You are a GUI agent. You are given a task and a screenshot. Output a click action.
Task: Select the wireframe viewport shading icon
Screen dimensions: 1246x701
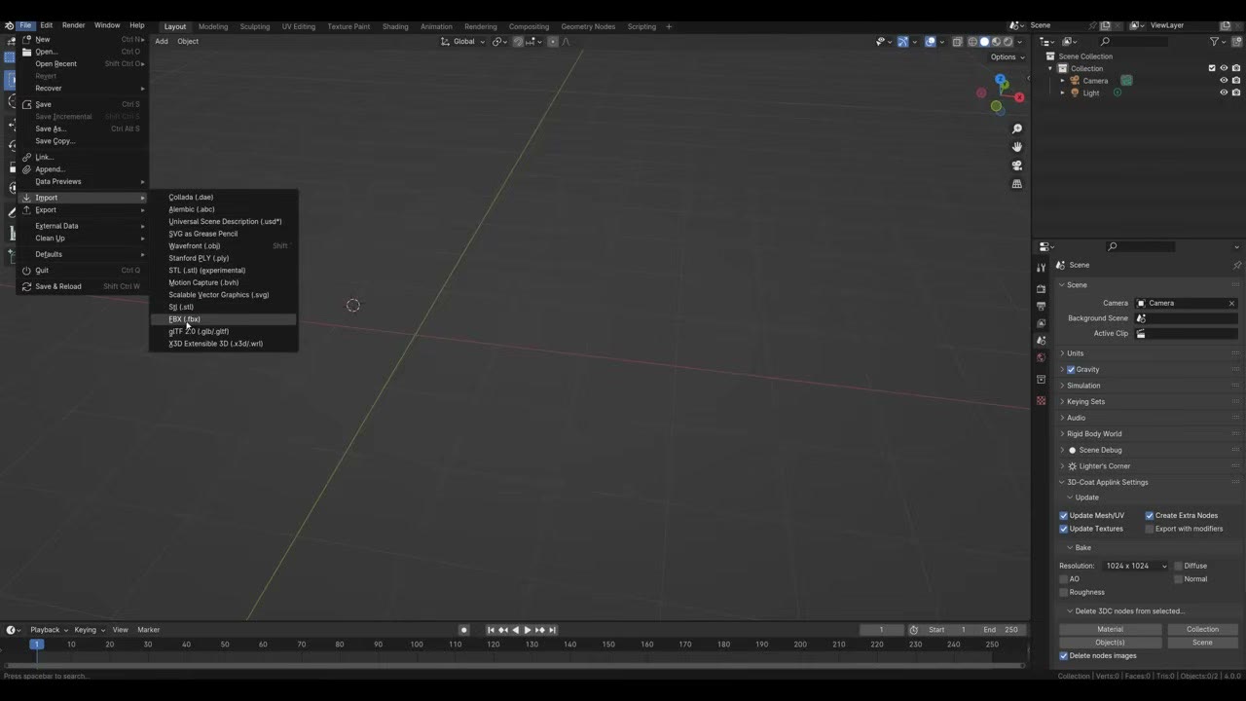click(972, 42)
